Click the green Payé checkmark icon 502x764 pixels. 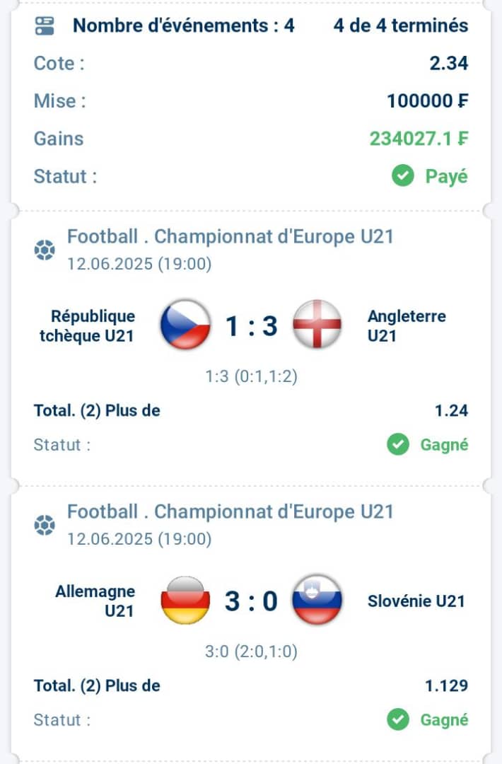(403, 176)
